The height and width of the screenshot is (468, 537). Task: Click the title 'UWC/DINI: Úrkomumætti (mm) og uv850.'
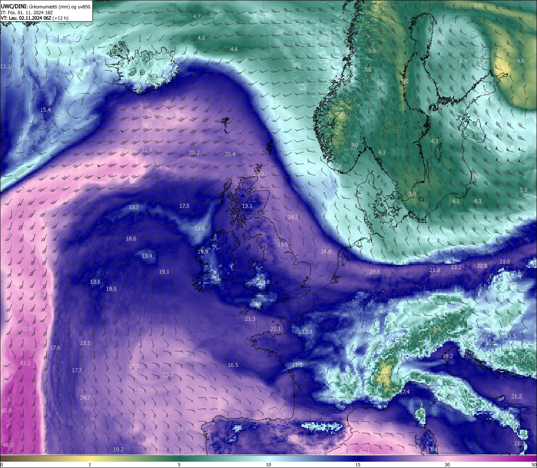click(46, 7)
